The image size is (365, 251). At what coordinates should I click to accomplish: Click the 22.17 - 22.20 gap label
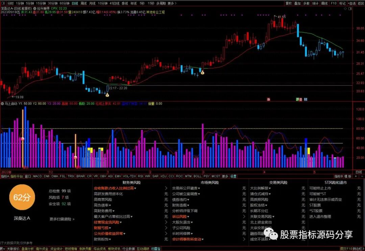[x=118, y=88]
